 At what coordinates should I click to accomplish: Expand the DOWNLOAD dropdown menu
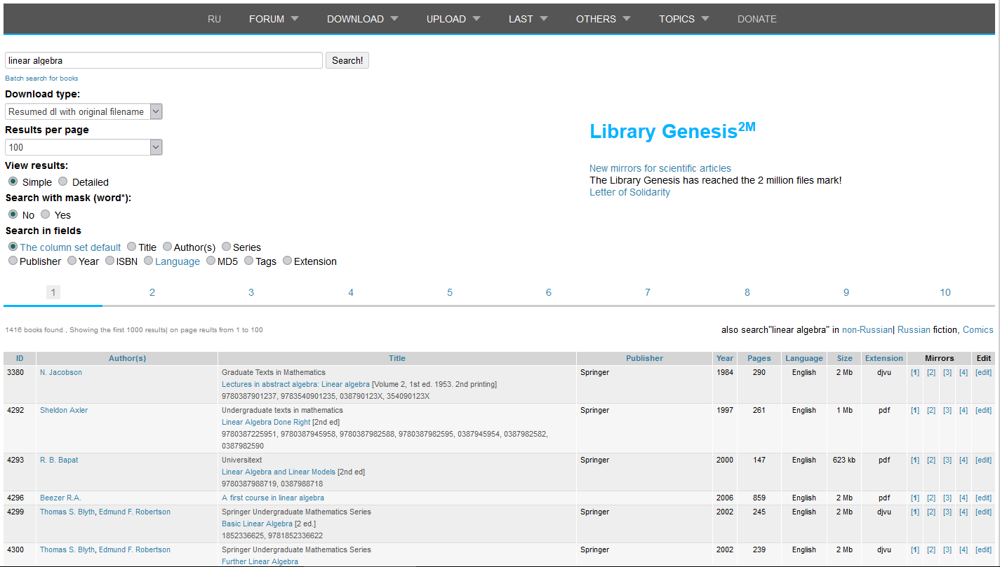click(x=356, y=19)
